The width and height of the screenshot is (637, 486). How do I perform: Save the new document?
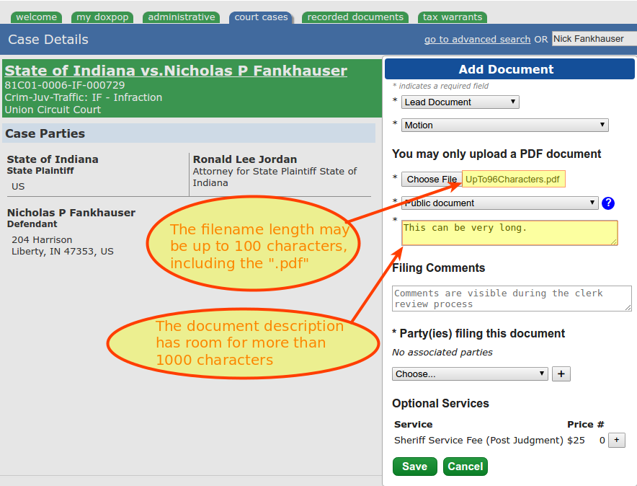pyautogui.click(x=414, y=467)
